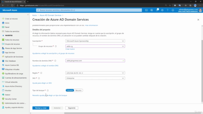Viewport: 203px width, 114px height.
Task: Open Monitor in sidebar
Action: (8, 91)
